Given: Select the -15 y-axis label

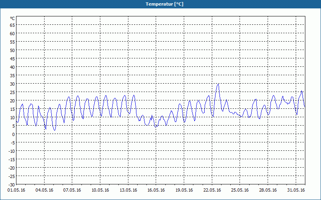Looking at the screenshot, I should tap(12, 160).
